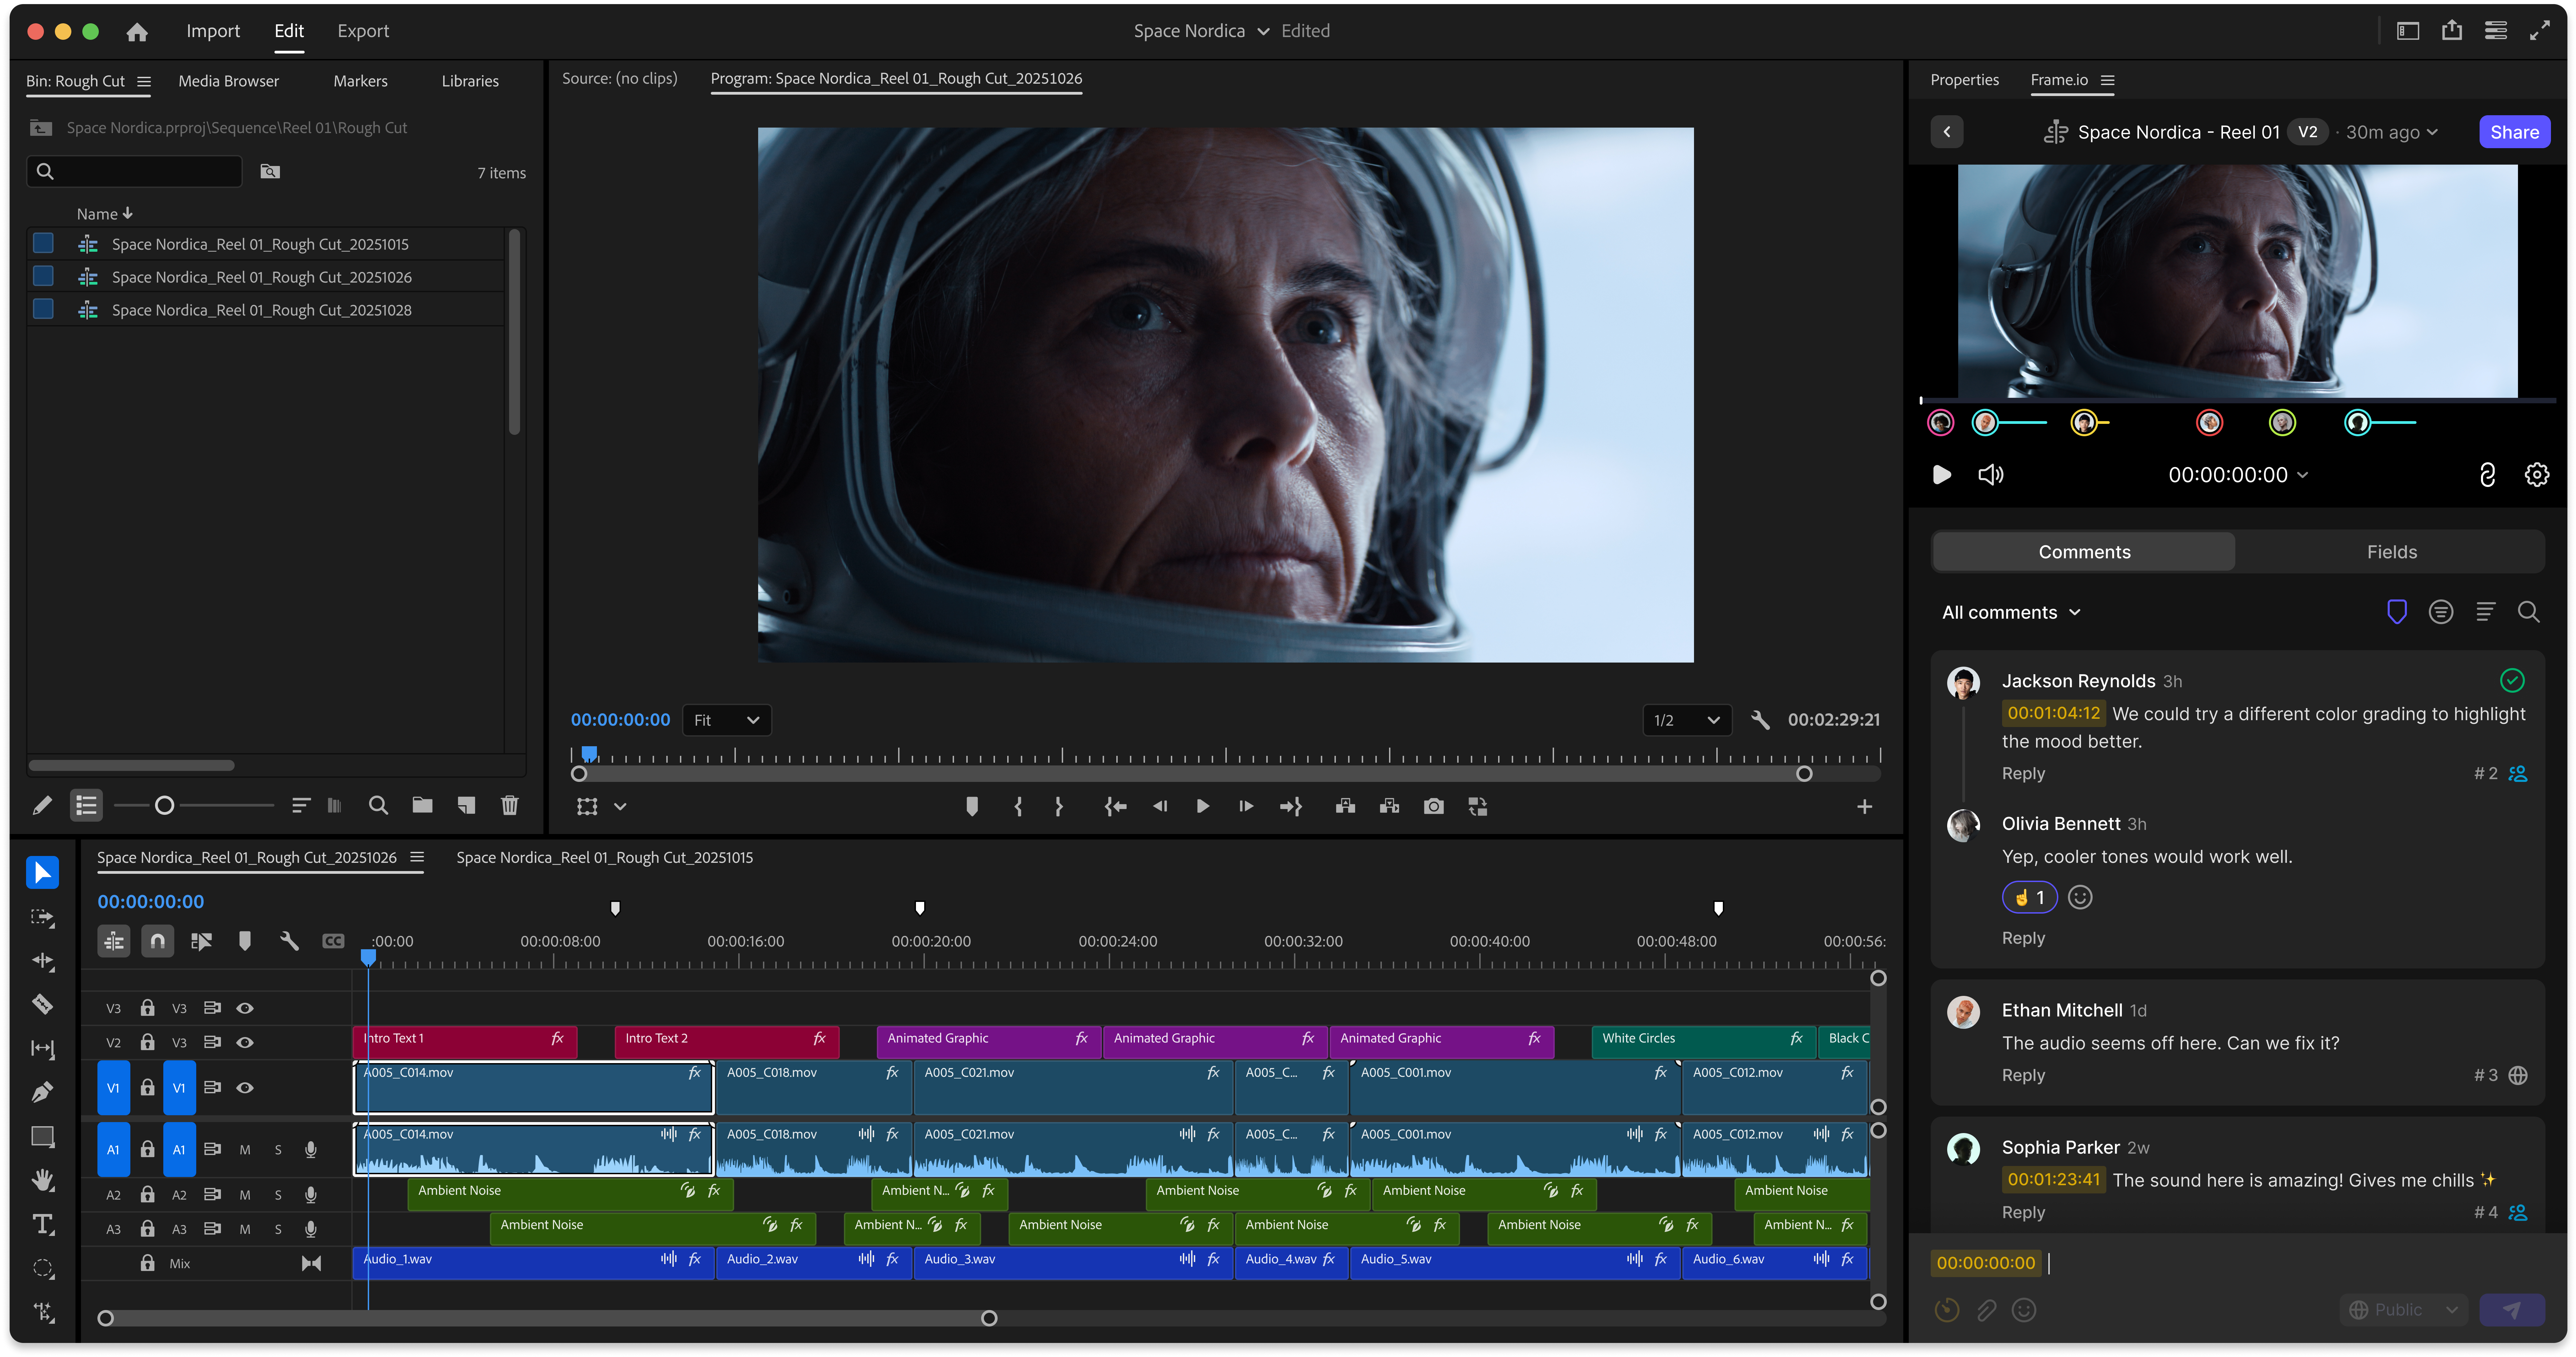Mute audio track A1
The height and width of the screenshot is (1357, 2576).
(x=245, y=1150)
